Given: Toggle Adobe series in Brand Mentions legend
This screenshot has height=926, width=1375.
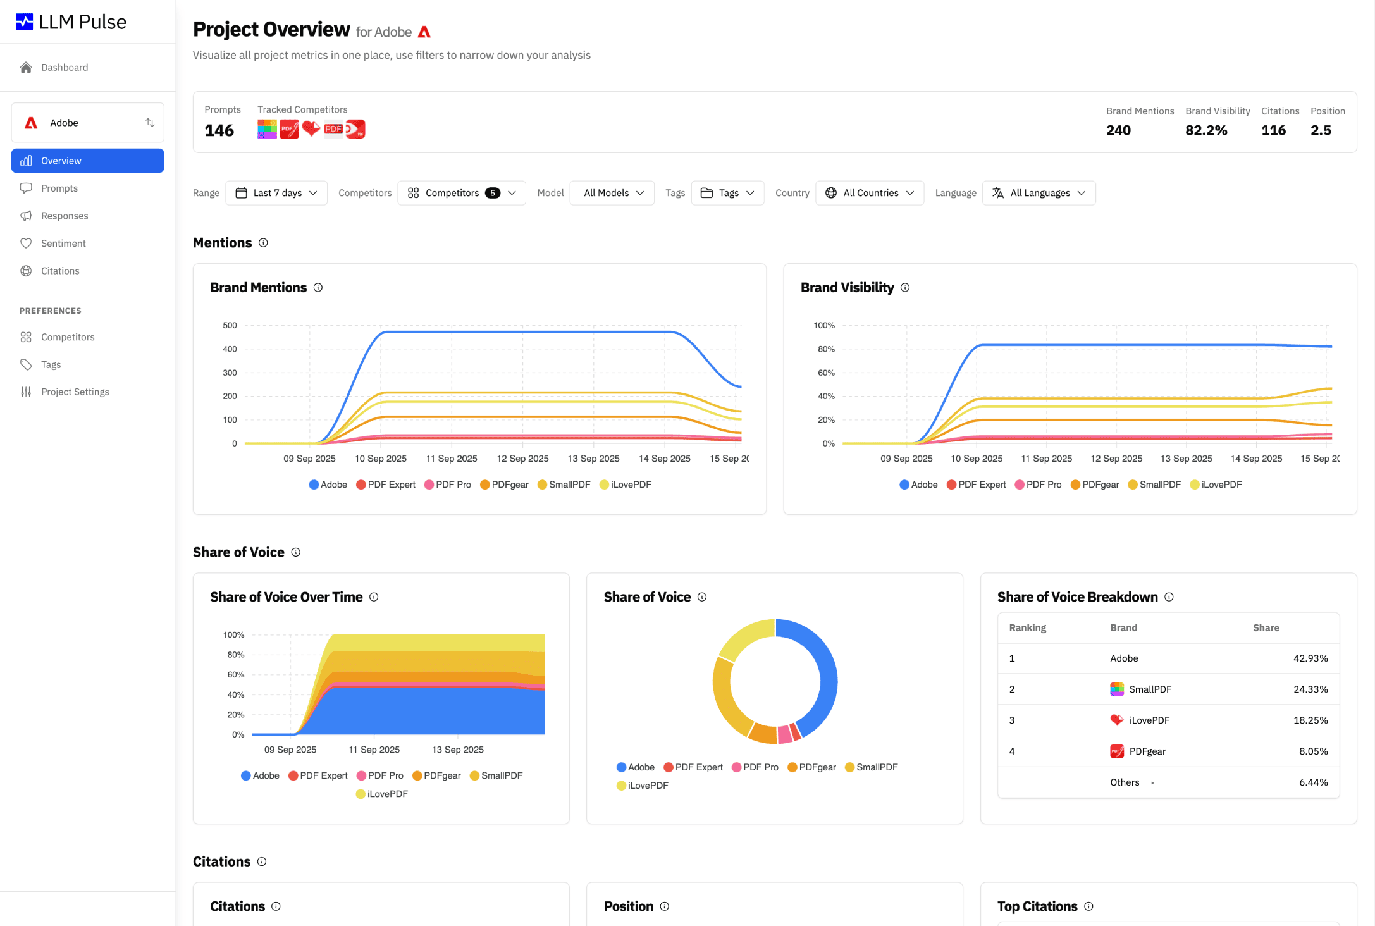Looking at the screenshot, I should point(328,485).
